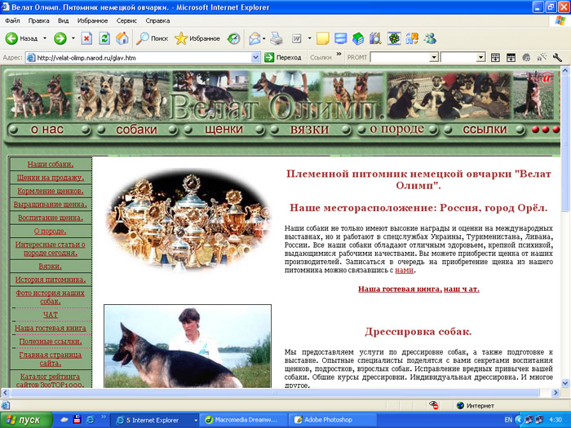571x428 pixels.
Task: Click the 'о породе' banner button
Action: [x=397, y=129]
